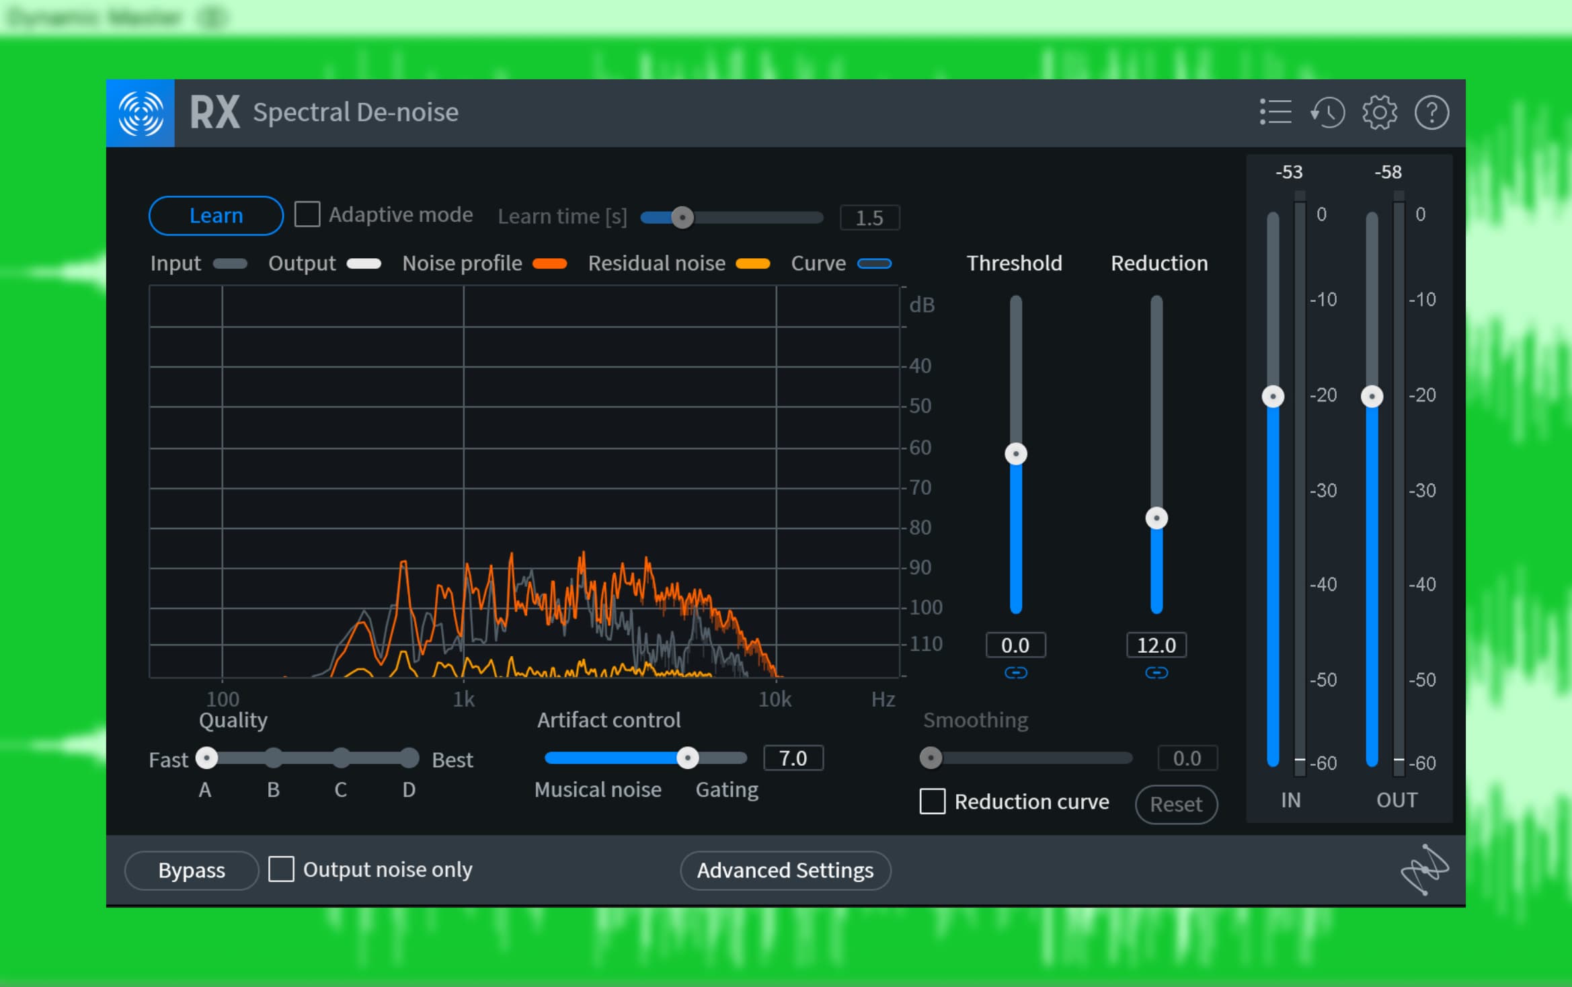Viewport: 1572px width, 987px height.
Task: Open Advanced Settings
Action: point(785,871)
